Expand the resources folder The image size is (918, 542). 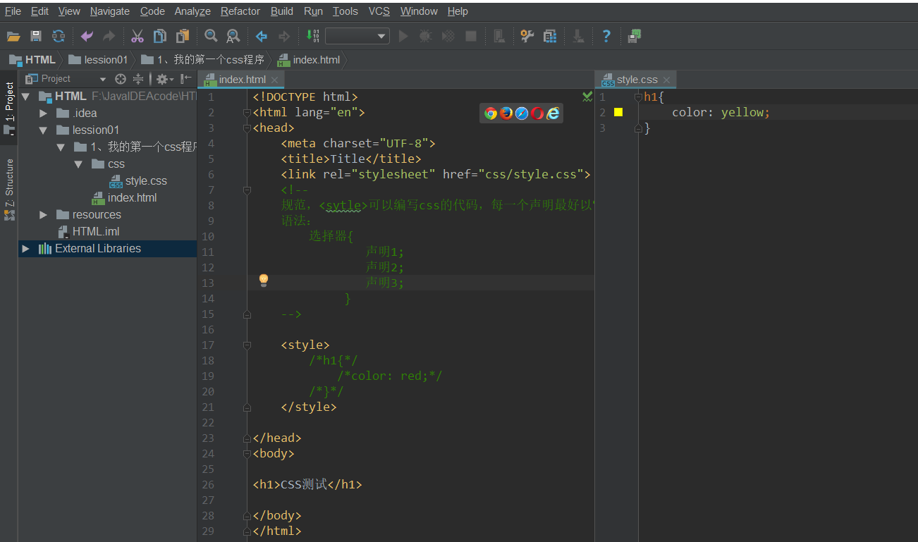[x=44, y=215]
